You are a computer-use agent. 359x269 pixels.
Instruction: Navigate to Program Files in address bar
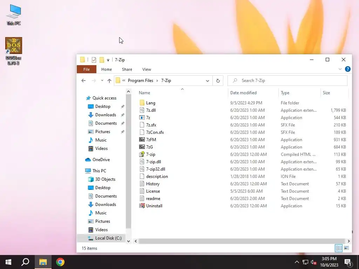coord(140,81)
